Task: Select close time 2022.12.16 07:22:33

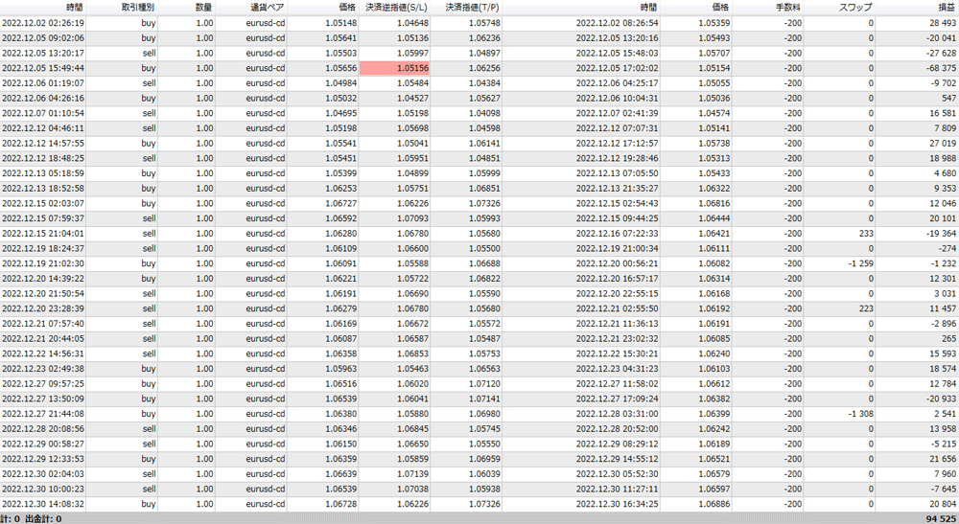Action: point(617,234)
